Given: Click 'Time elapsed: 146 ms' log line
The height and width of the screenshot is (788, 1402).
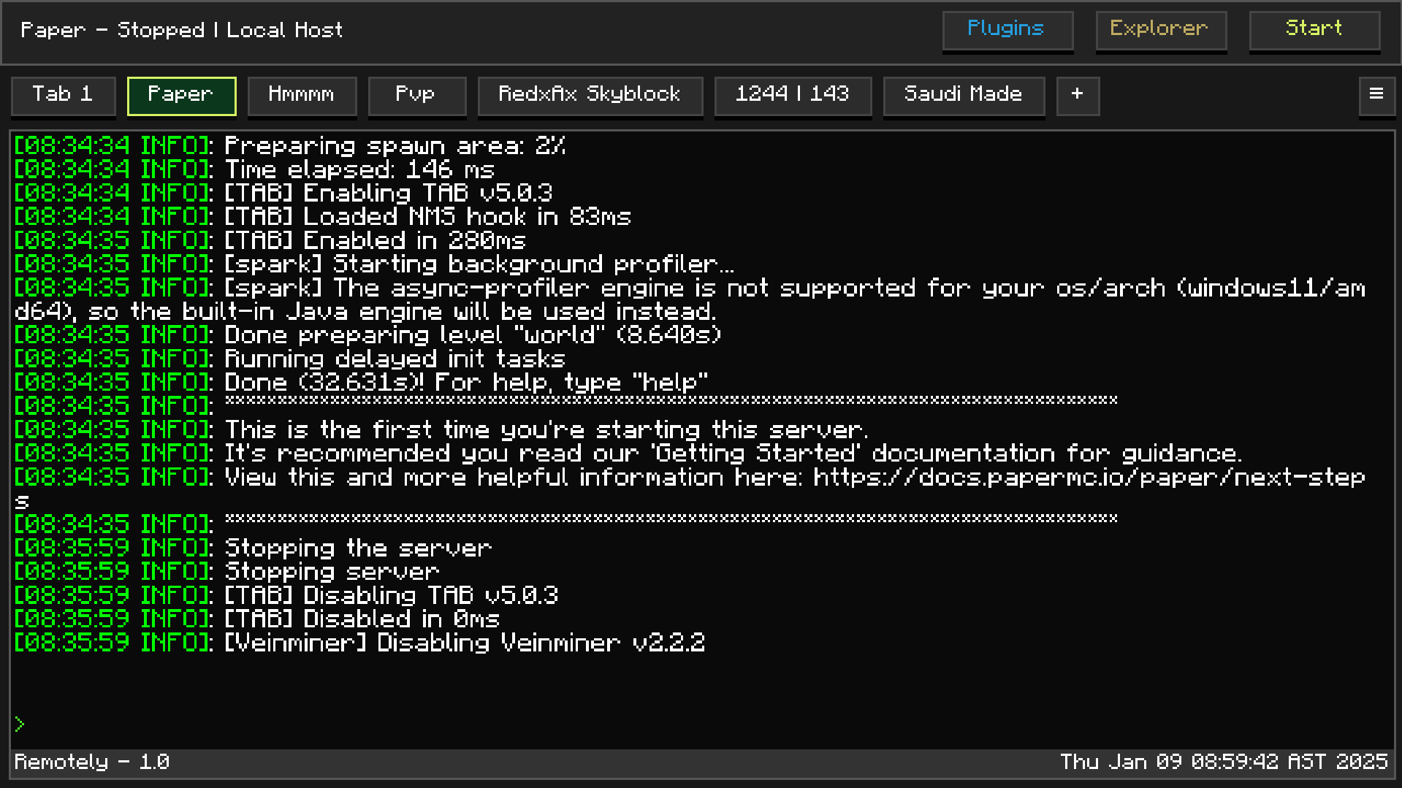Looking at the screenshot, I should coord(254,169).
